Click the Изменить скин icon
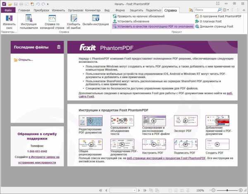This screenshot has height=194, width=248. pyautogui.click(x=9, y=22)
